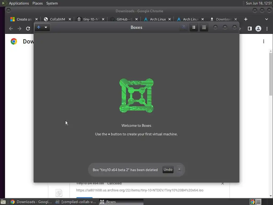
Task: Expand the new box dropdown arrow
Action: (46, 27)
